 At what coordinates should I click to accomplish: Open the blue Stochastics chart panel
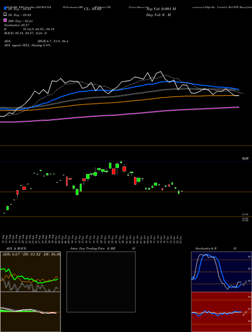click(221, 272)
